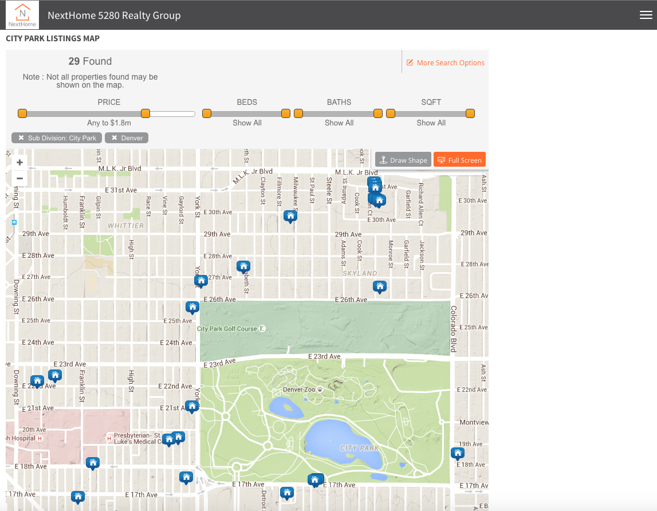Select house marker on E 26th Ave west of golf course

point(192,307)
